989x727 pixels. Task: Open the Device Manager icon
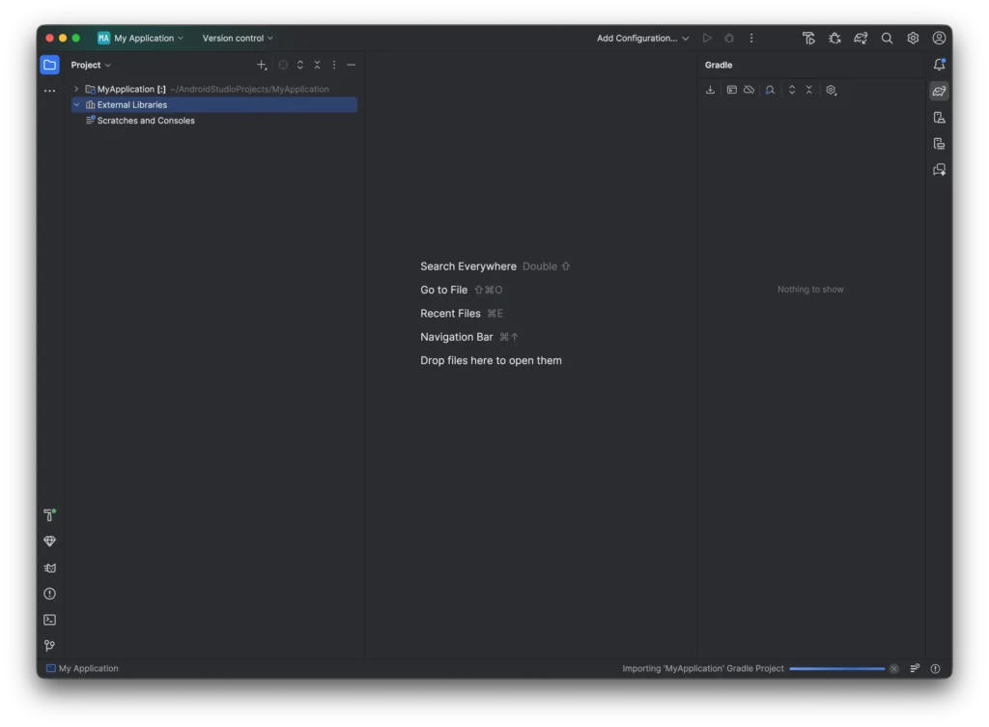pos(938,117)
